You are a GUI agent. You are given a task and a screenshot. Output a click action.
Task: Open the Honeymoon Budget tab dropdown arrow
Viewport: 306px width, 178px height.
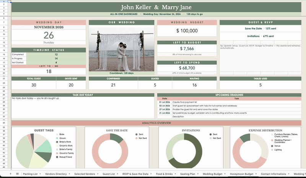click(x=256, y=174)
